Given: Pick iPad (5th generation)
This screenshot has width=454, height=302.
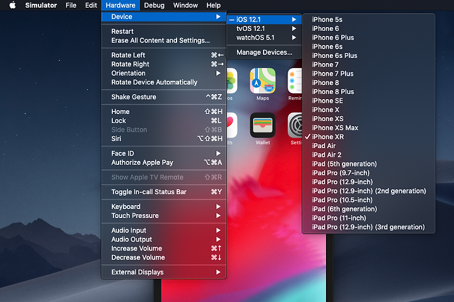Looking at the screenshot, I should click(369, 164).
